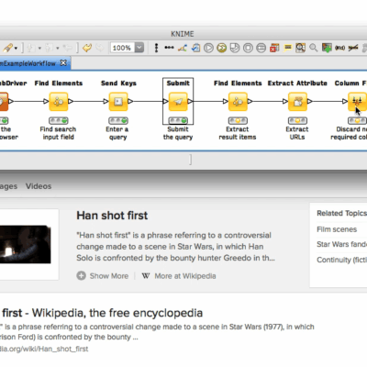Open the More at Wikipedia link
367x367 pixels.
coord(185,276)
